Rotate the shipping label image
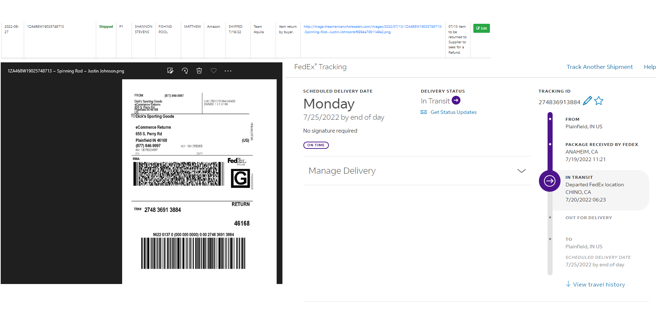The width and height of the screenshot is (656, 315). 185,71
